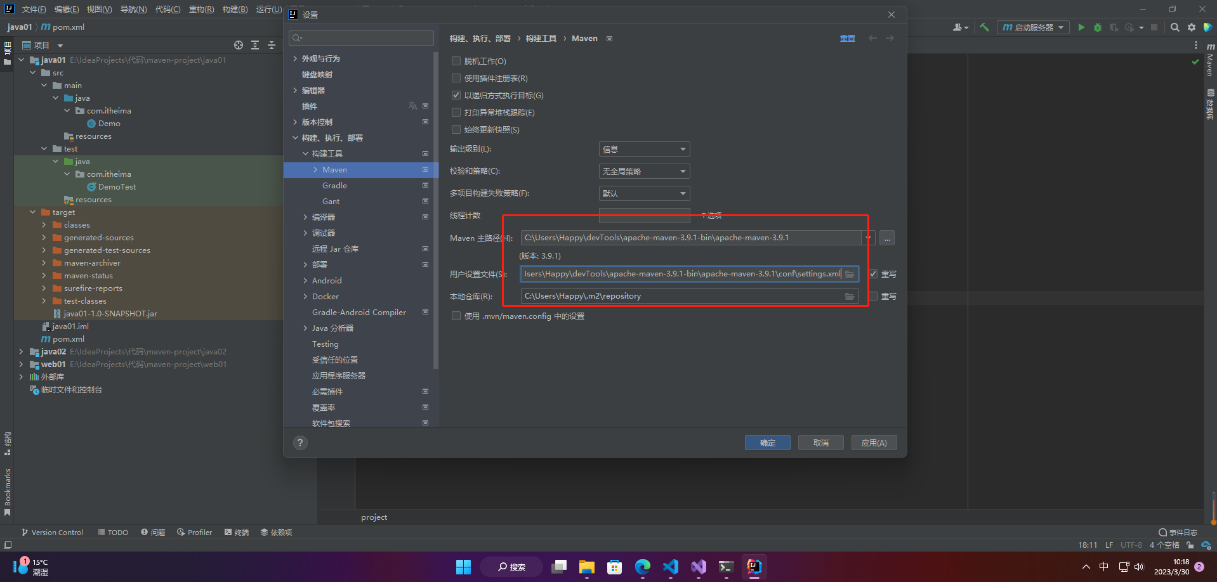
Task: Click the settings tree vertical scrollbar
Action: [435, 209]
